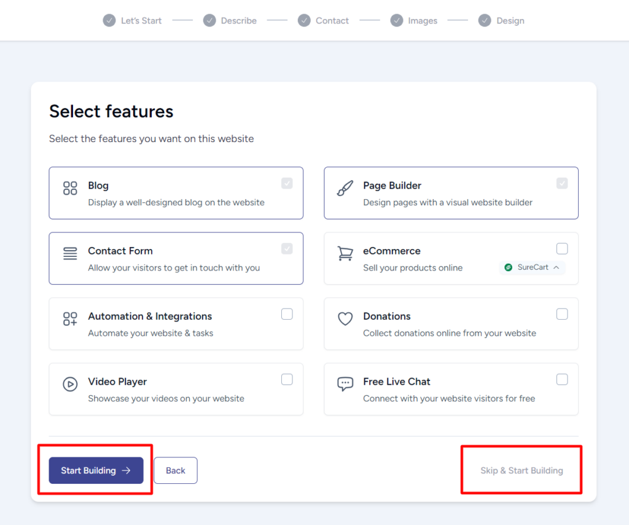Go to the Describe step

click(230, 20)
